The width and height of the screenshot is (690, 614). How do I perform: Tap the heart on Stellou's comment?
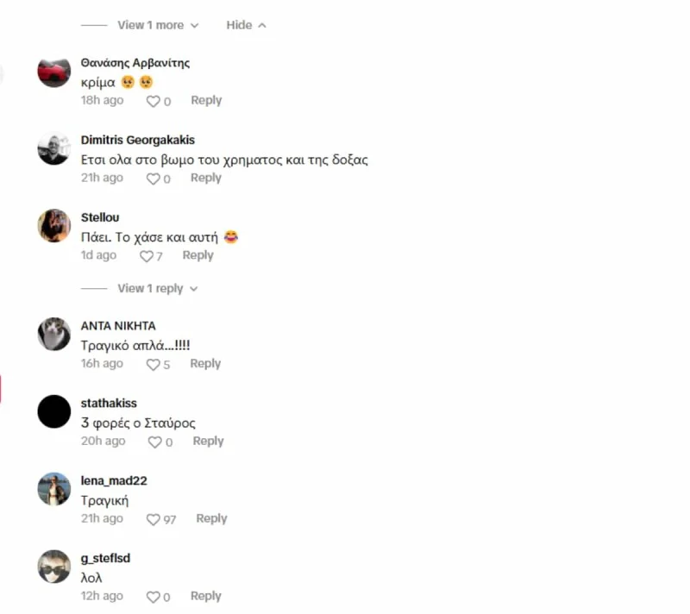click(x=146, y=256)
